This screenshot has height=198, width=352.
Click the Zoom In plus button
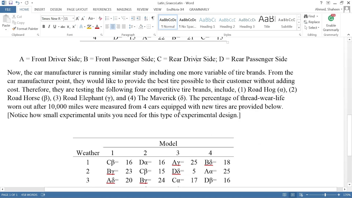click(x=339, y=195)
